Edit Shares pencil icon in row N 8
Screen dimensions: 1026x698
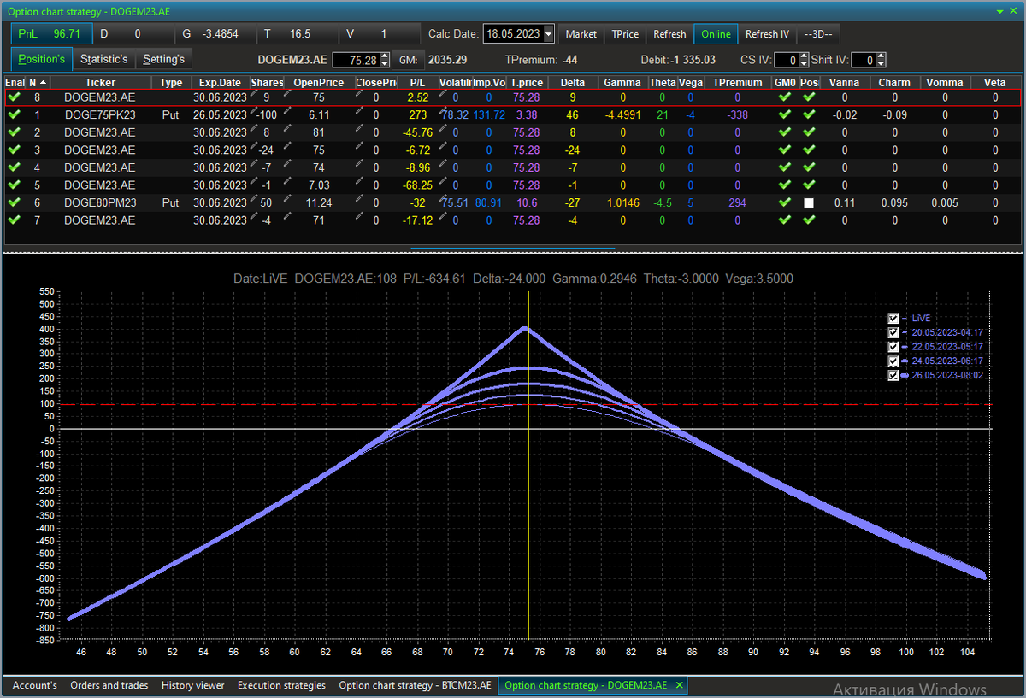[x=254, y=93]
